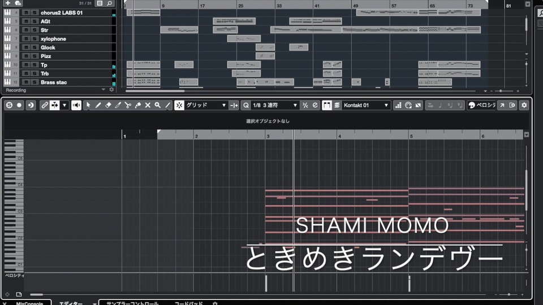Open the key editor toolbar settings gear
Image resolution: width=543 pixels, height=305 pixels.
point(524,105)
